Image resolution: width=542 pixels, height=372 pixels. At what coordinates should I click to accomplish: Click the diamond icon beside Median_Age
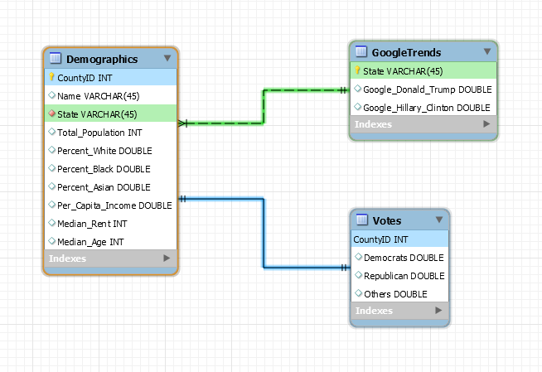pyautogui.click(x=52, y=241)
